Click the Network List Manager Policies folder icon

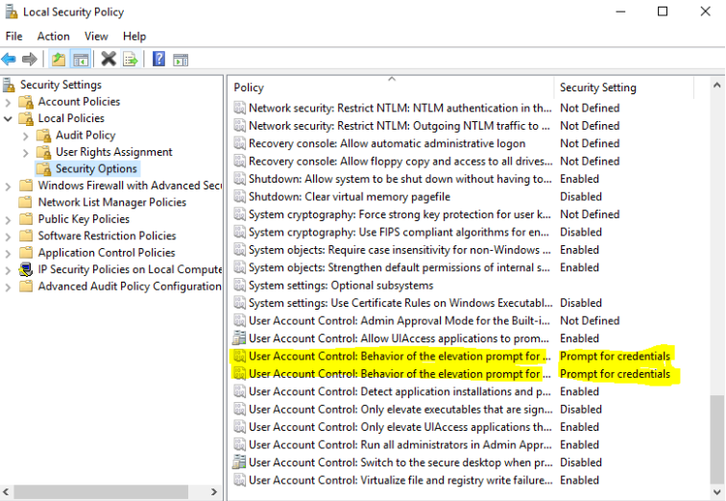(x=26, y=202)
